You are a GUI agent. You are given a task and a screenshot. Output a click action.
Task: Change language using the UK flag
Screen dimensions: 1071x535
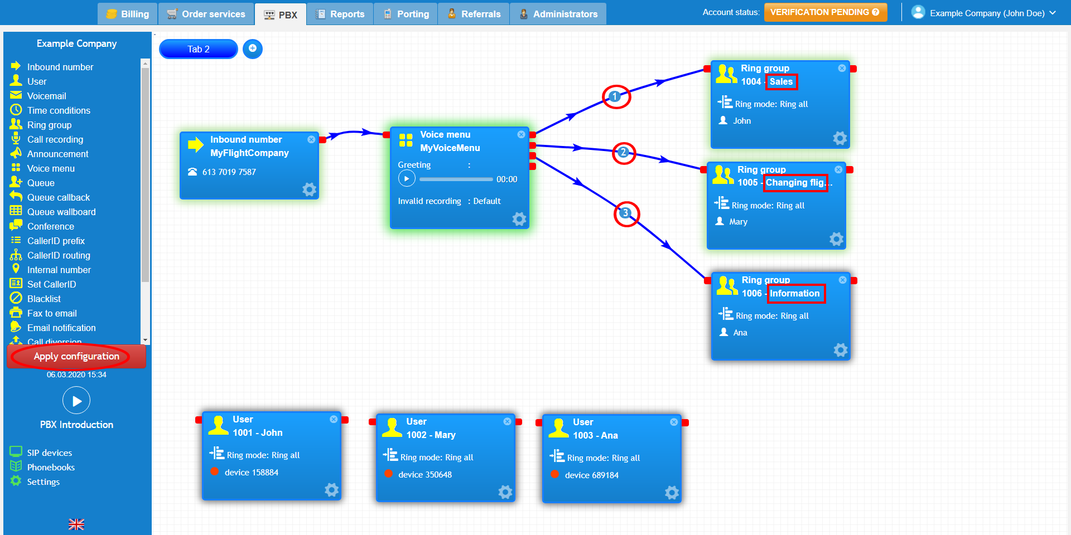[x=76, y=524]
